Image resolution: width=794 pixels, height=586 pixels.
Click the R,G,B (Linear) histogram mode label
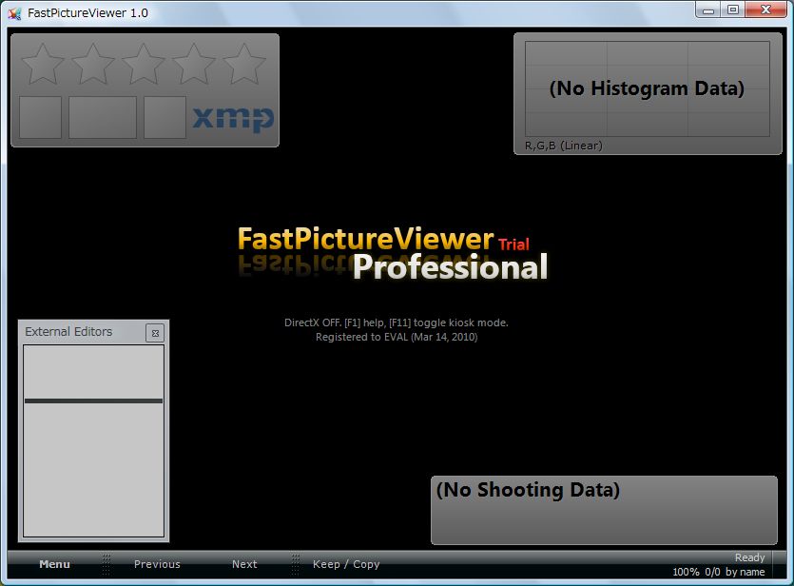pos(564,146)
